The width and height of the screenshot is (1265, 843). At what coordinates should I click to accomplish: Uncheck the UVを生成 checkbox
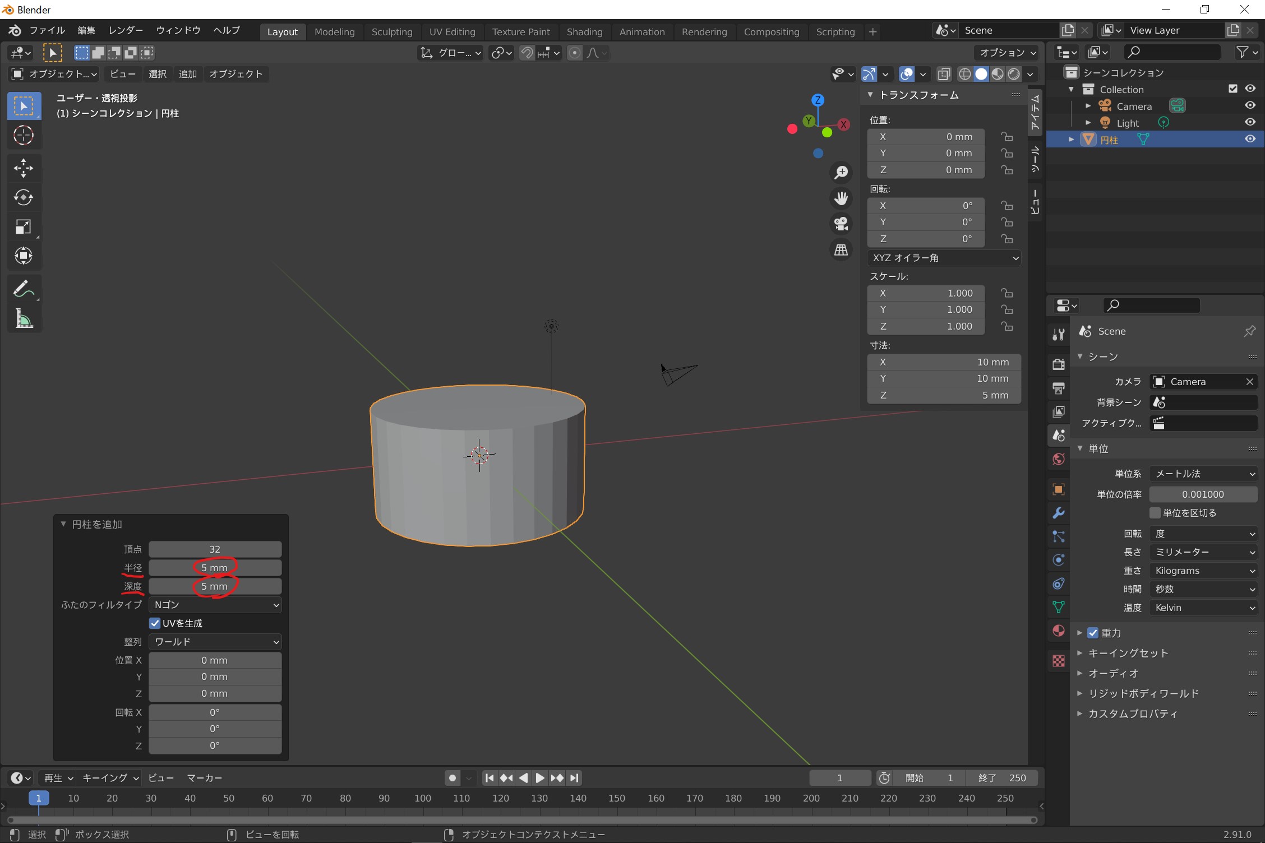point(155,623)
